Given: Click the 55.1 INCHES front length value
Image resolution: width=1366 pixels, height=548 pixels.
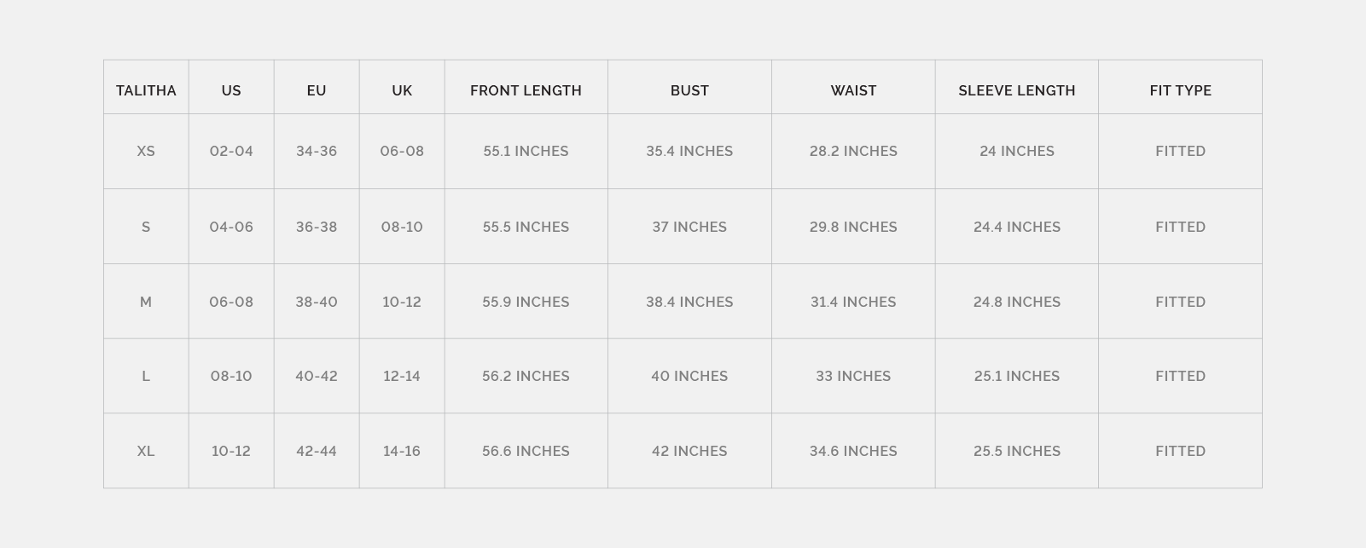Looking at the screenshot, I should click(x=526, y=151).
